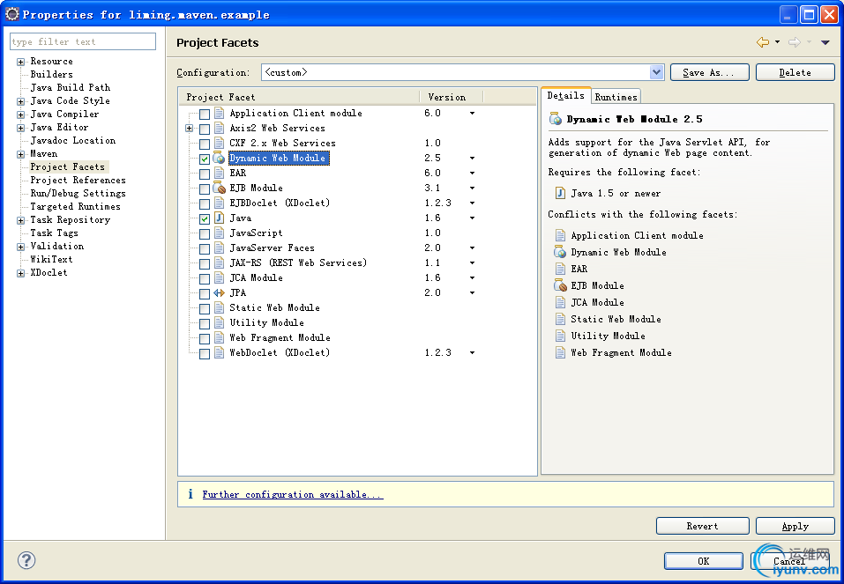
Task: Click the back navigation arrow icon
Action: pos(763,42)
